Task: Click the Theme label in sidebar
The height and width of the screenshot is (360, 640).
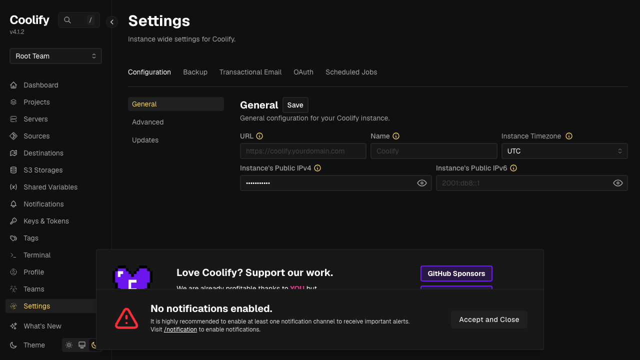Action: point(34,345)
